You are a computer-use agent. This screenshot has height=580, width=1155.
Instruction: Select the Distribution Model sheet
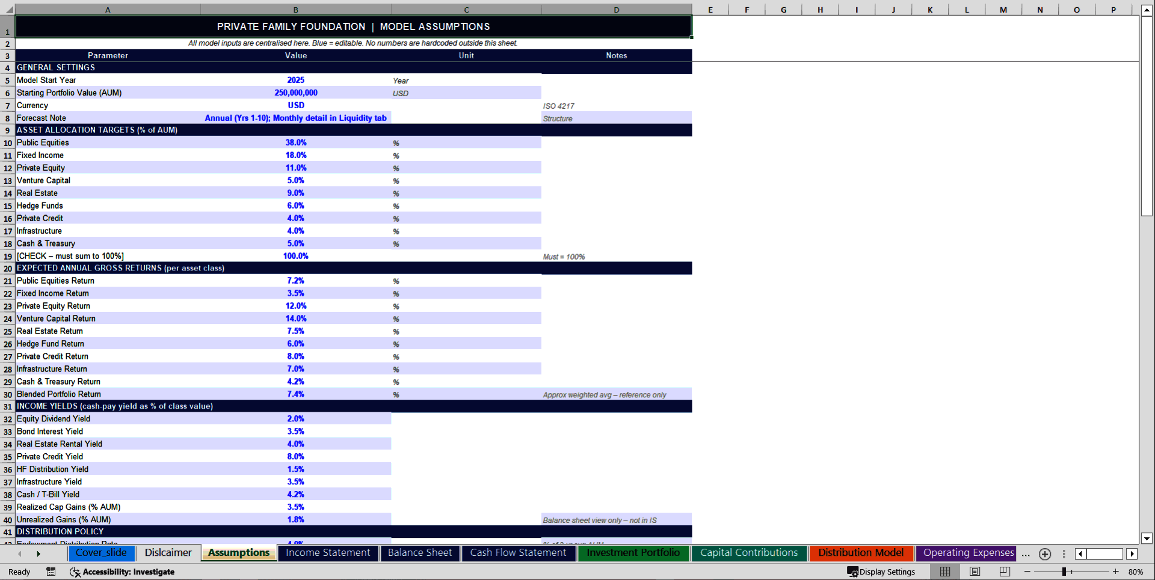pos(861,553)
